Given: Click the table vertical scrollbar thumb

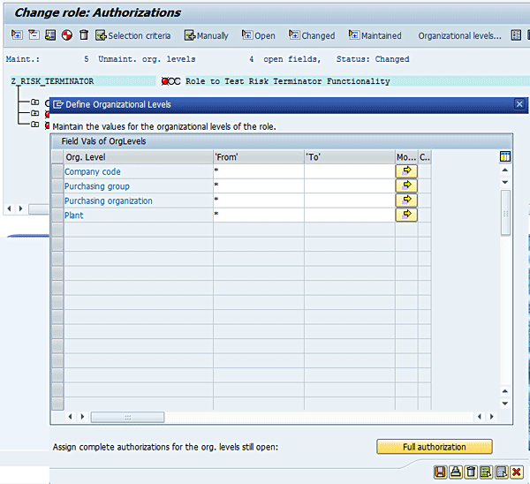Looking at the screenshot, I should click(505, 213).
